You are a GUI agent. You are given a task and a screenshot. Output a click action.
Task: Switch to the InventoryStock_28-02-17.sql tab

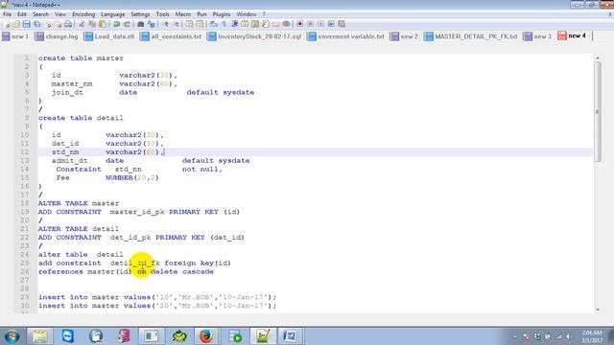point(255,36)
